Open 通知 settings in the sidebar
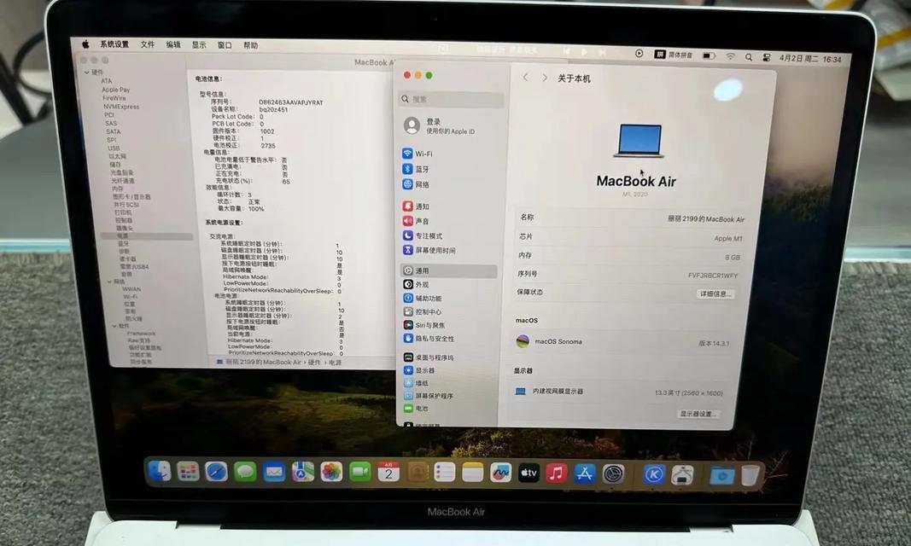Viewport: 911px width, 546px height. 448,206
